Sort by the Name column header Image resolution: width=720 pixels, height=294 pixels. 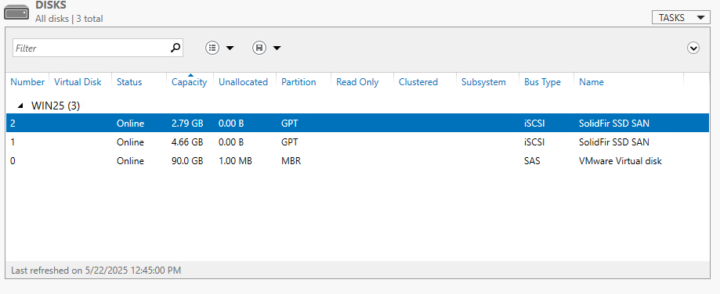(592, 82)
